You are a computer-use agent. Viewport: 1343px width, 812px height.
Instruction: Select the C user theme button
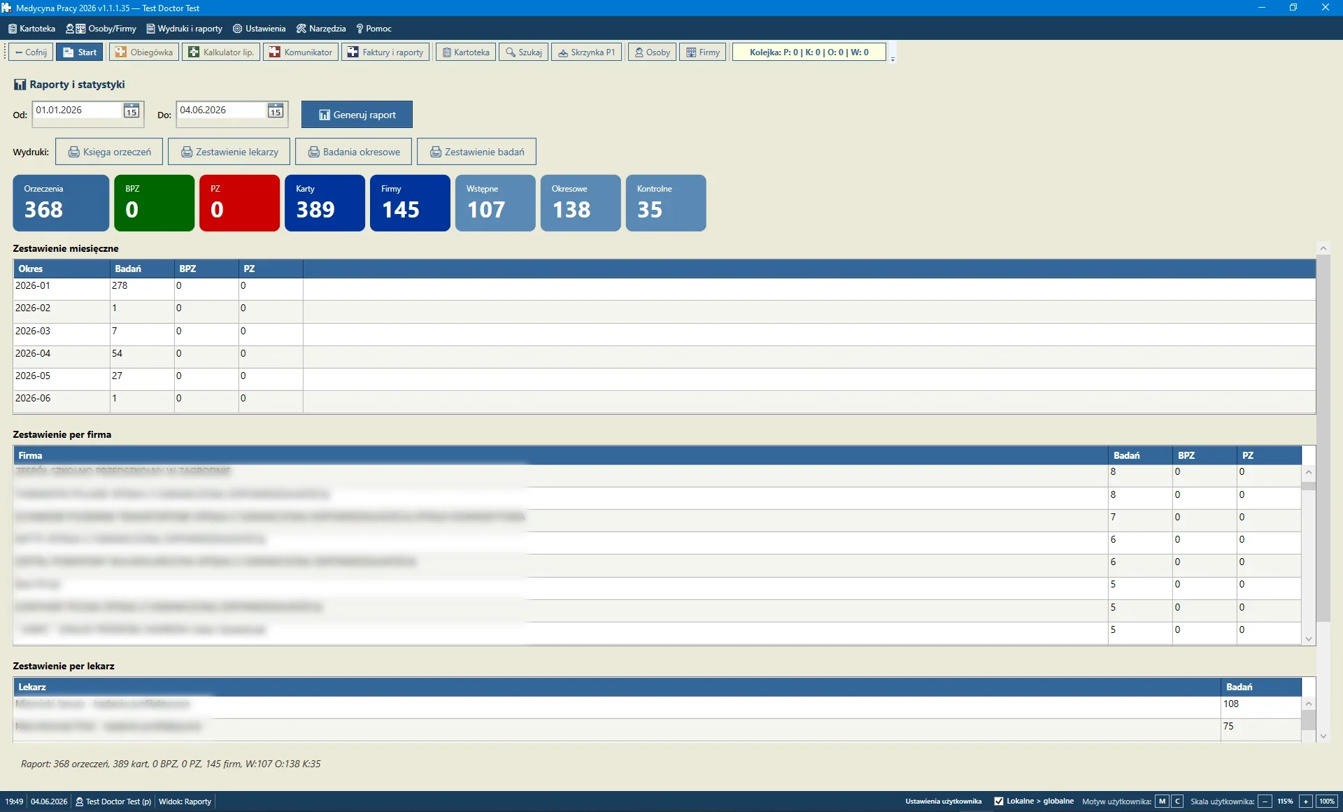(x=1177, y=802)
